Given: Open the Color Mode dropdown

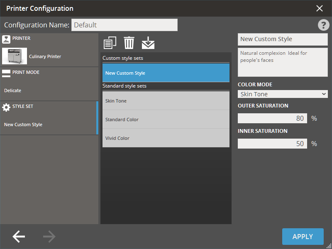Looking at the screenshot, I should pos(283,94).
